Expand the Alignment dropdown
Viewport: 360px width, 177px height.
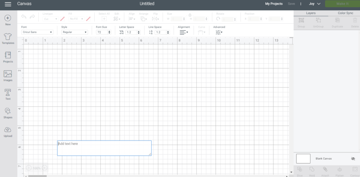tap(184, 32)
